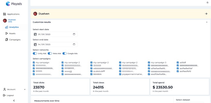Screen dimensions: 211x103
Task: Toggle the 'qqqqqqq…' campaign checkbox
Action: click(149, 71)
